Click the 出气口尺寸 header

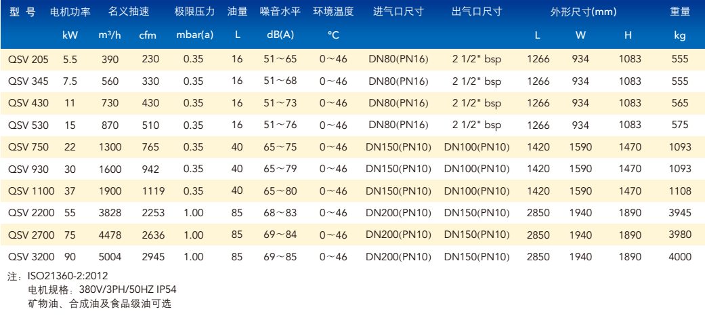(476, 12)
